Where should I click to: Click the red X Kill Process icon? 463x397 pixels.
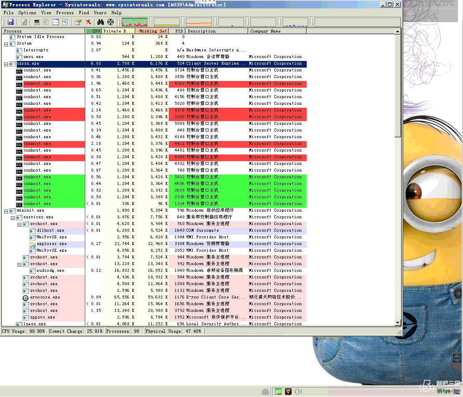pyautogui.click(x=88, y=22)
